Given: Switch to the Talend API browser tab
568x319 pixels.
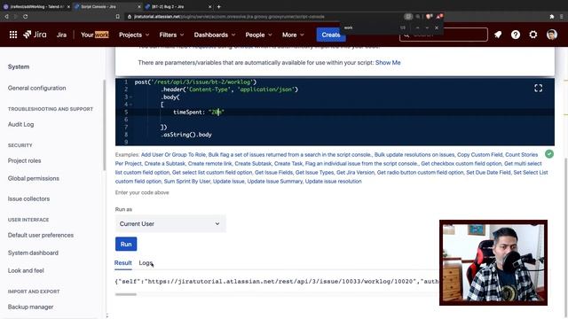Looking at the screenshot, I should (36, 6).
